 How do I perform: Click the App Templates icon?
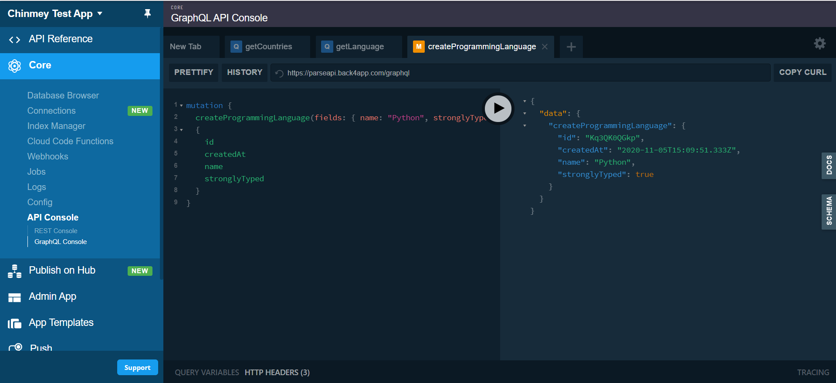[14, 323]
